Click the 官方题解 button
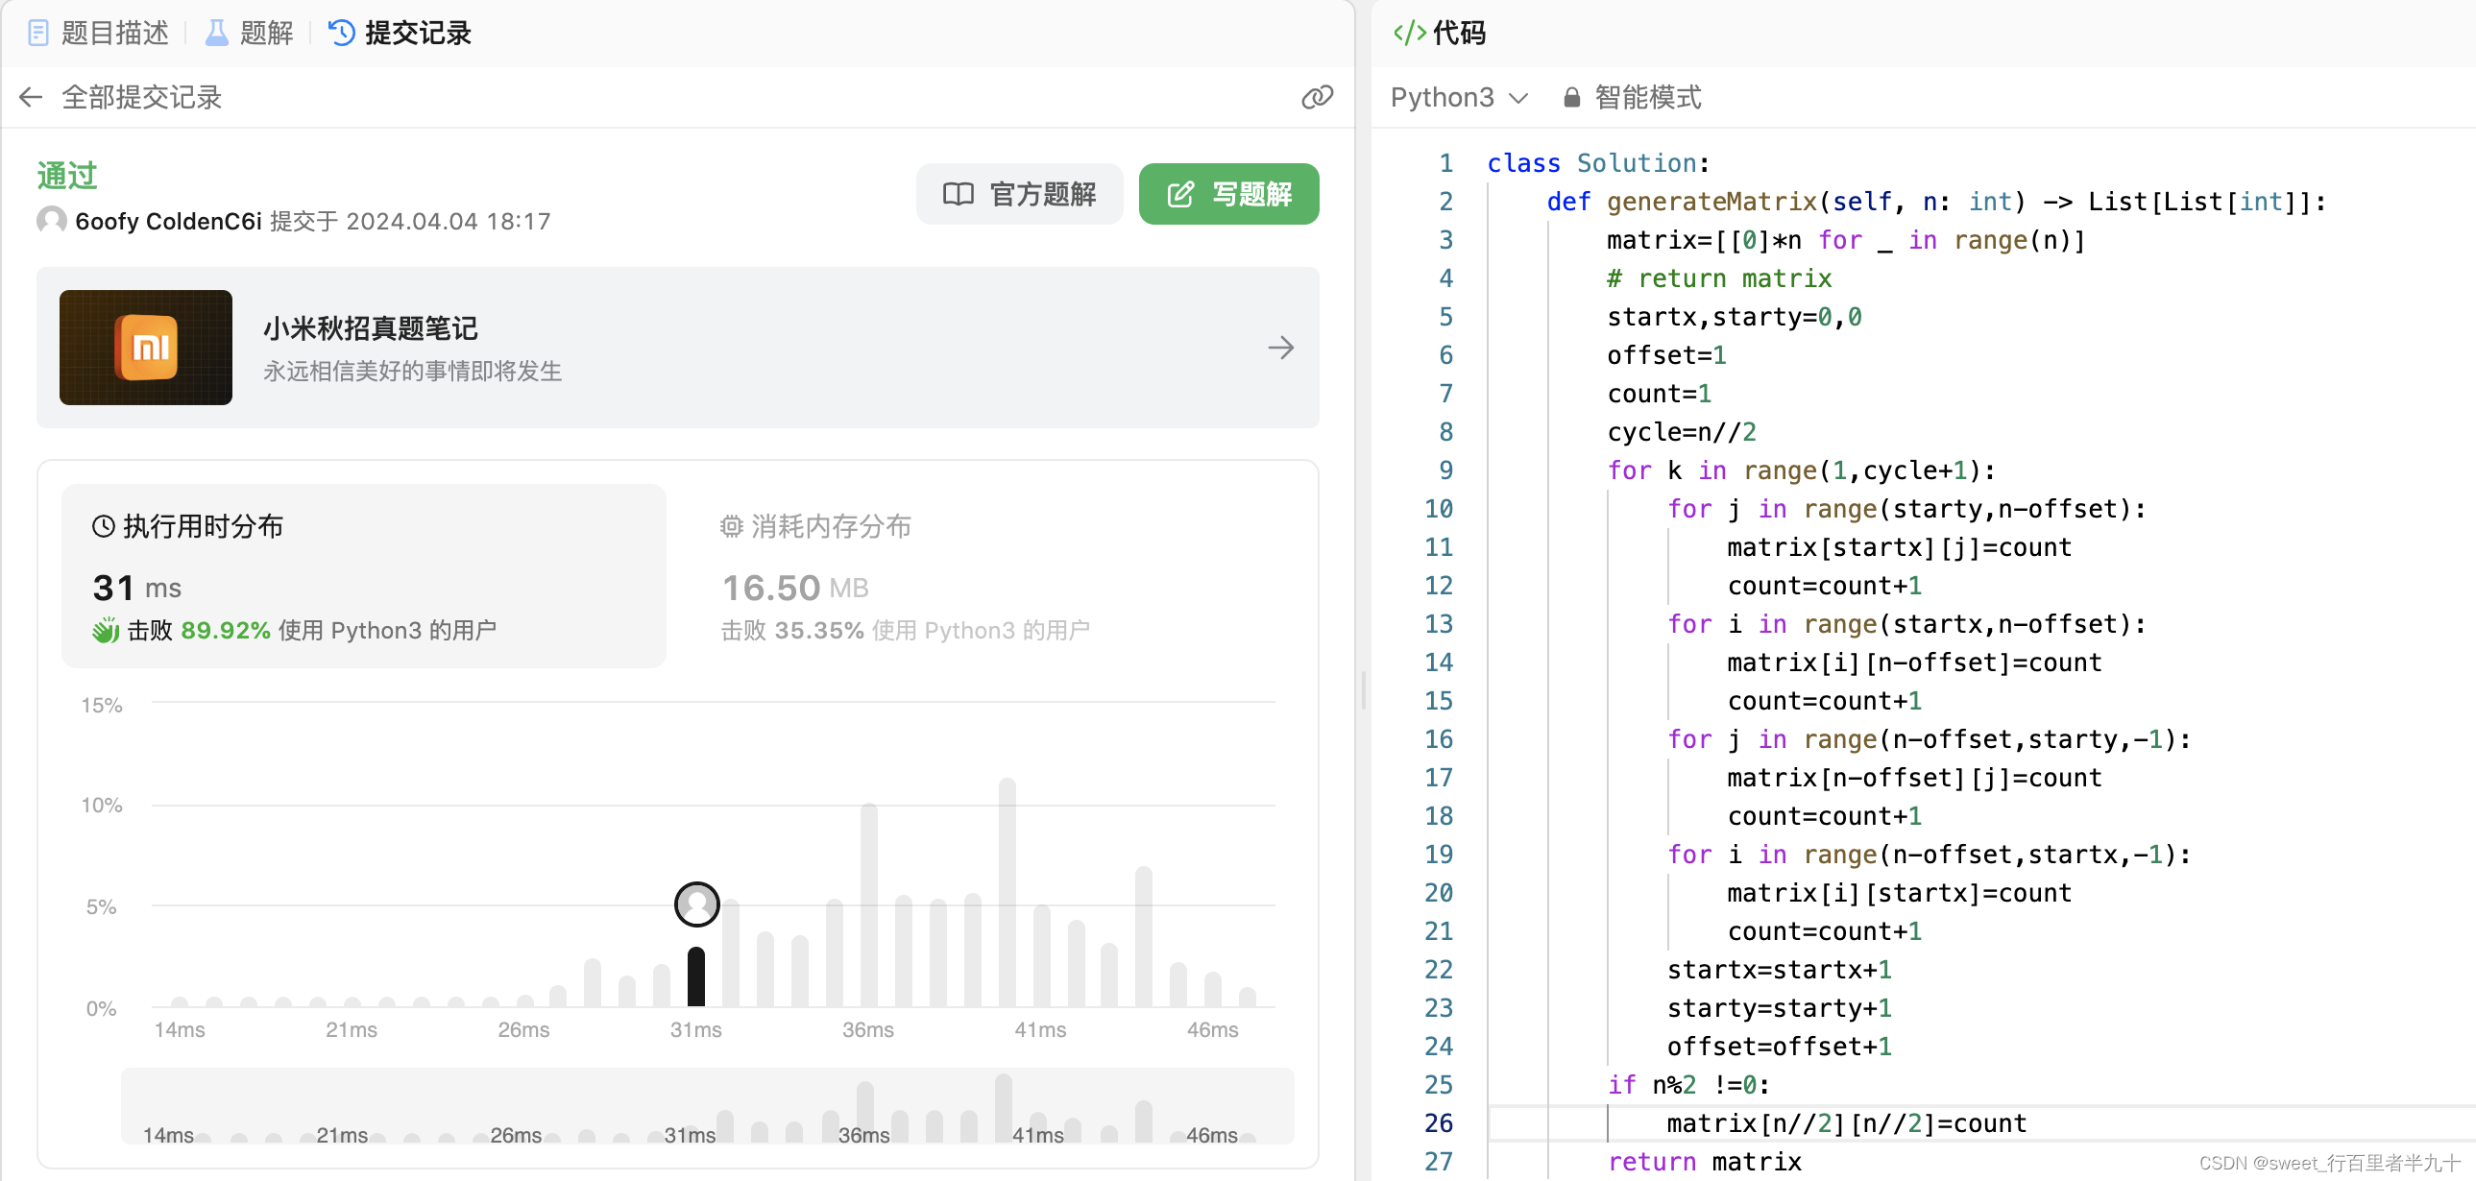Screen dimensions: 2476x1181 [1020, 193]
